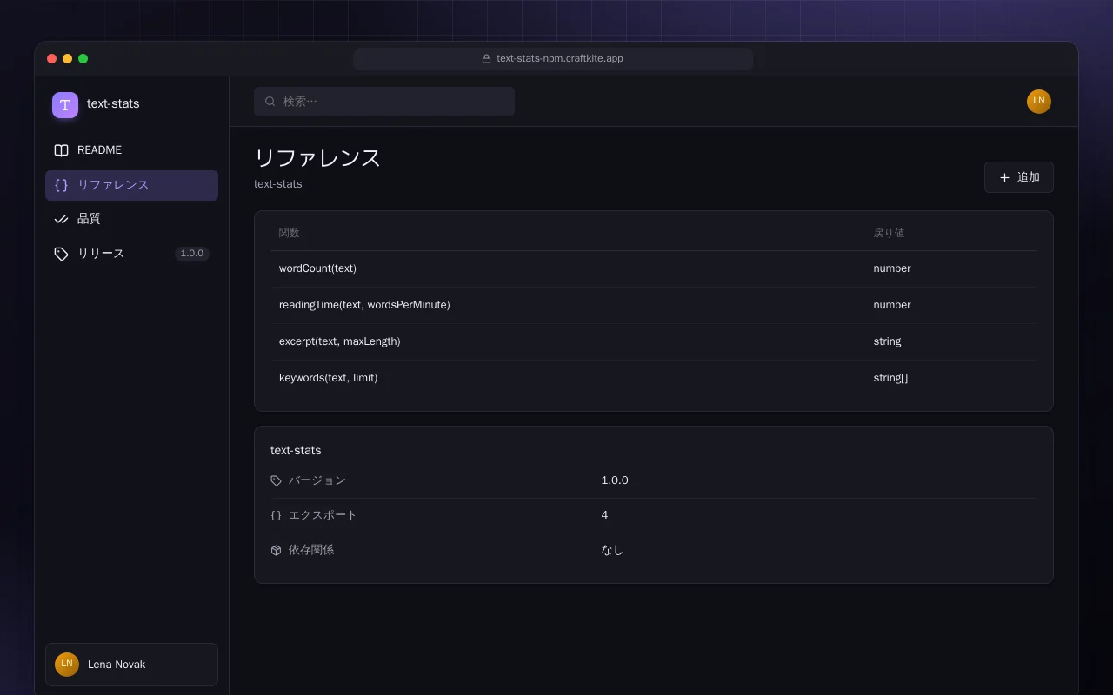Click the text-stats project name in sidebar

113,103
